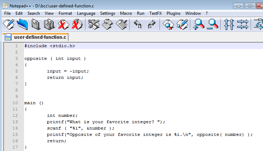This screenshot has height=151, width=263.
Task: Close the current document via toolbar
Action: point(63,24)
